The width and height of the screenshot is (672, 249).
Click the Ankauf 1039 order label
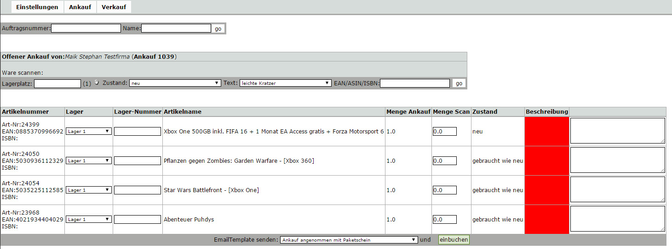tap(154, 57)
